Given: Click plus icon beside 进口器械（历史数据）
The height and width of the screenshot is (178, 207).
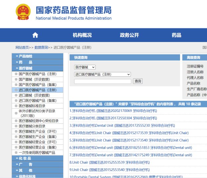Looking at the screenshot, I should [x=16, y=95].
